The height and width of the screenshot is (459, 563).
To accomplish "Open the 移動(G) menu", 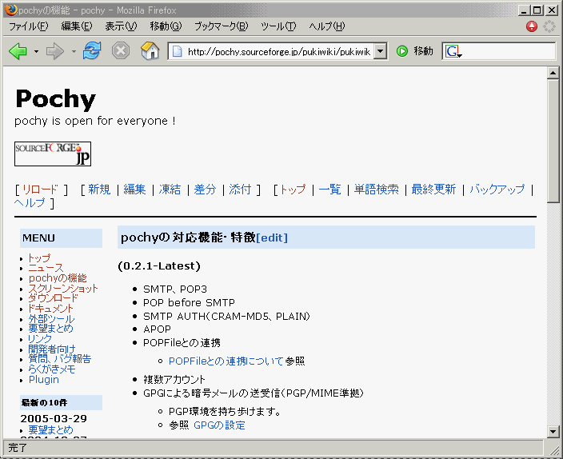I will 166,26.
